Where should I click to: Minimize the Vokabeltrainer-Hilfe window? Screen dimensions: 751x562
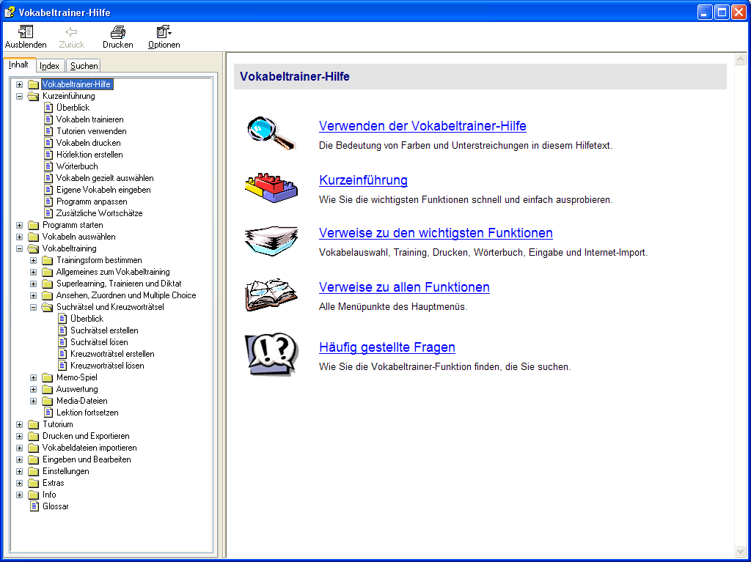tap(705, 12)
